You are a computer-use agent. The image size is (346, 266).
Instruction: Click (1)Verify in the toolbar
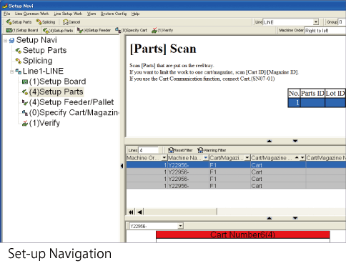162,30
